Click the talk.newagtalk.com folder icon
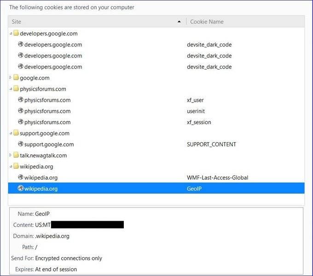 tap(16, 155)
